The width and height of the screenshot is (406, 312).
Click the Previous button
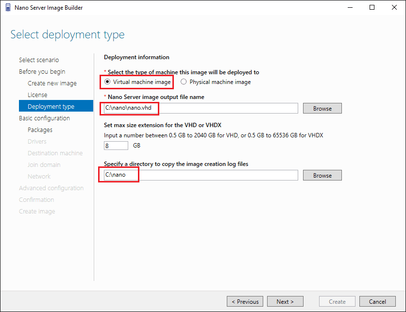tap(245, 301)
